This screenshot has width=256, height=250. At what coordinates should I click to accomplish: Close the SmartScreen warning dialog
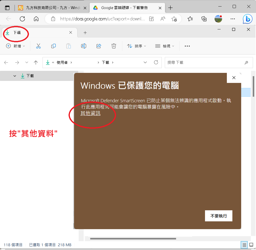[x=234, y=78]
